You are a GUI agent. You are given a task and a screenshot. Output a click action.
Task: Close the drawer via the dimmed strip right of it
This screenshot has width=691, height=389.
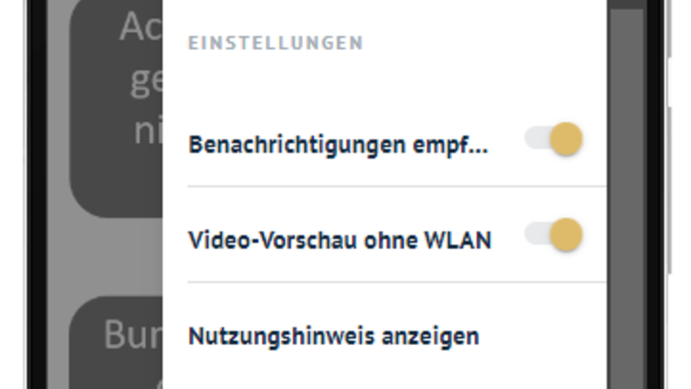click(626, 199)
